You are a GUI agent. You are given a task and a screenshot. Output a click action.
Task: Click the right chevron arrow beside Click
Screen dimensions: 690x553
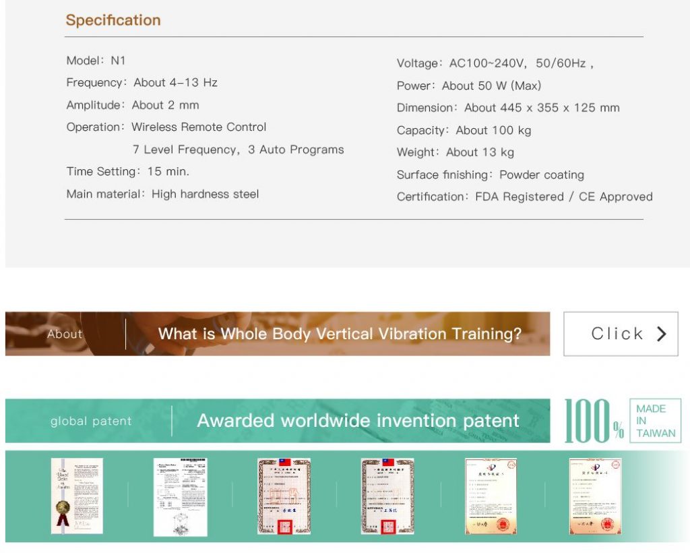661,334
